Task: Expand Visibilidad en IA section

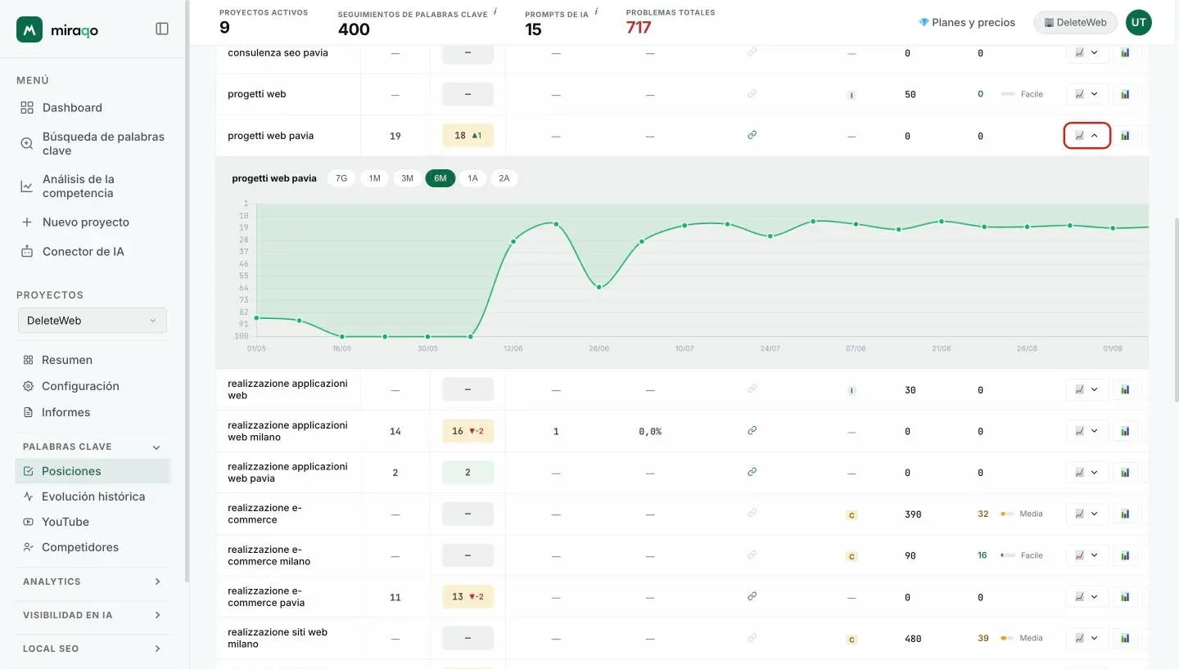Action: click(x=93, y=615)
